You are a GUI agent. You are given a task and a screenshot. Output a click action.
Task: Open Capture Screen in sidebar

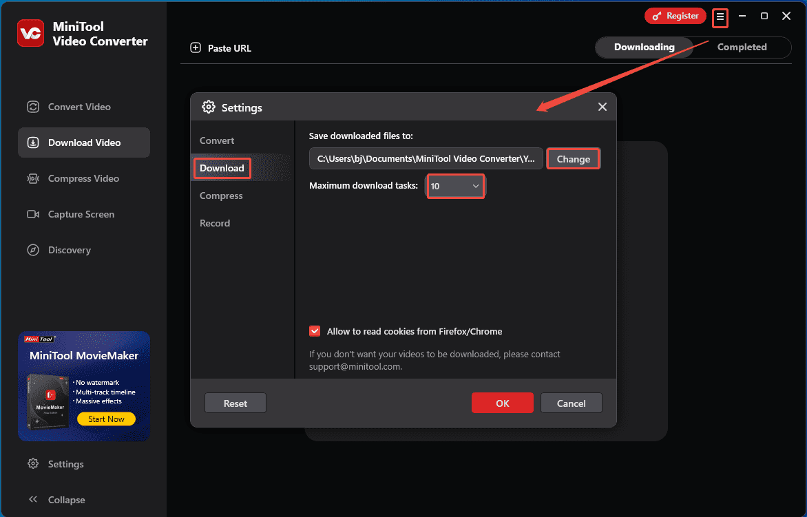click(84, 214)
